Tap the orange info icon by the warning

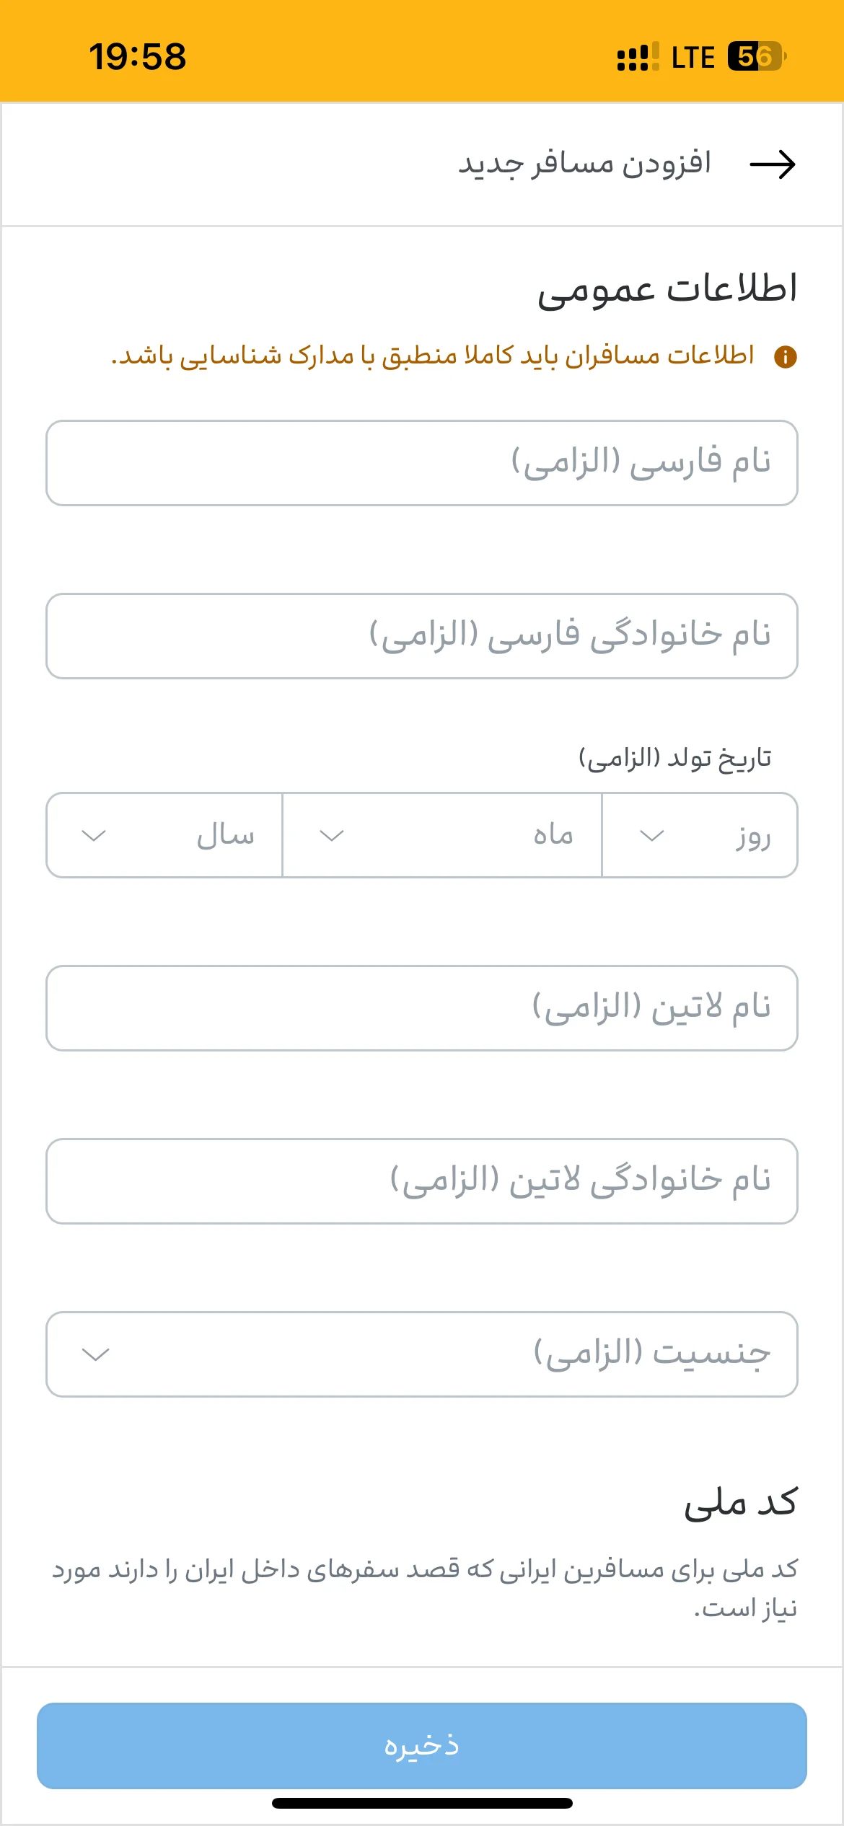(785, 356)
